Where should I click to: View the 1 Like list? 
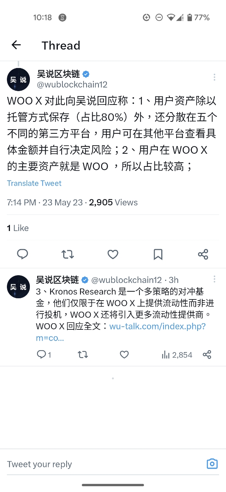[x=18, y=228]
